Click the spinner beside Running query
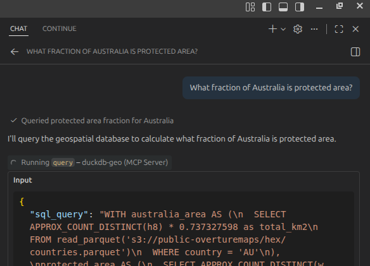 14,162
